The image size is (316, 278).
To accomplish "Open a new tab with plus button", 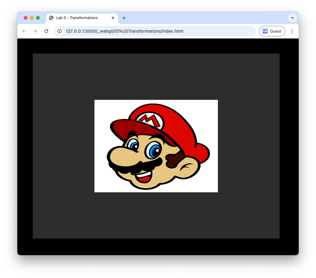I will coord(124,18).
